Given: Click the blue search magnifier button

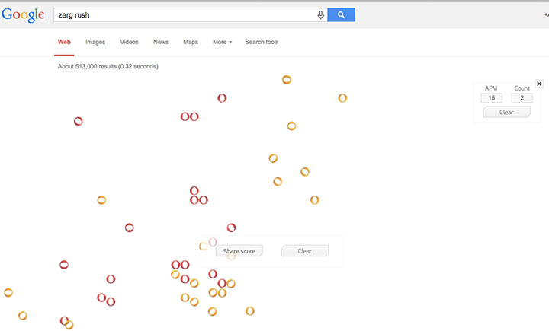Looking at the screenshot, I should (x=341, y=14).
